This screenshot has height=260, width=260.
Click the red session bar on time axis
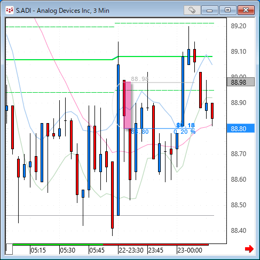[156, 245]
